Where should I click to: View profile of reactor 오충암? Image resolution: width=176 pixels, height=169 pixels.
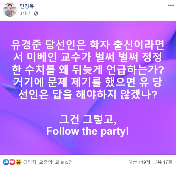click(46, 162)
